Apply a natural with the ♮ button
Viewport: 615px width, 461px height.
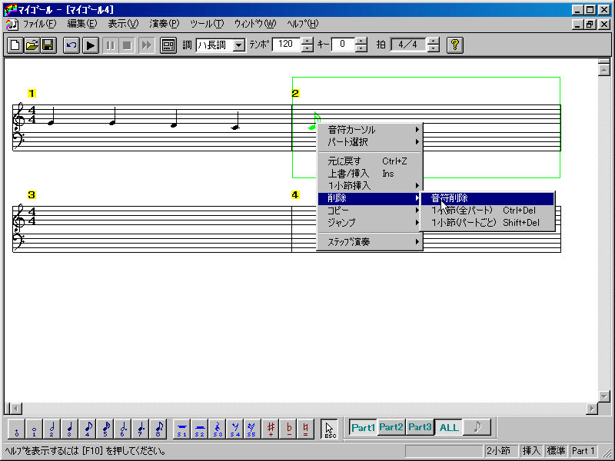[x=306, y=429]
